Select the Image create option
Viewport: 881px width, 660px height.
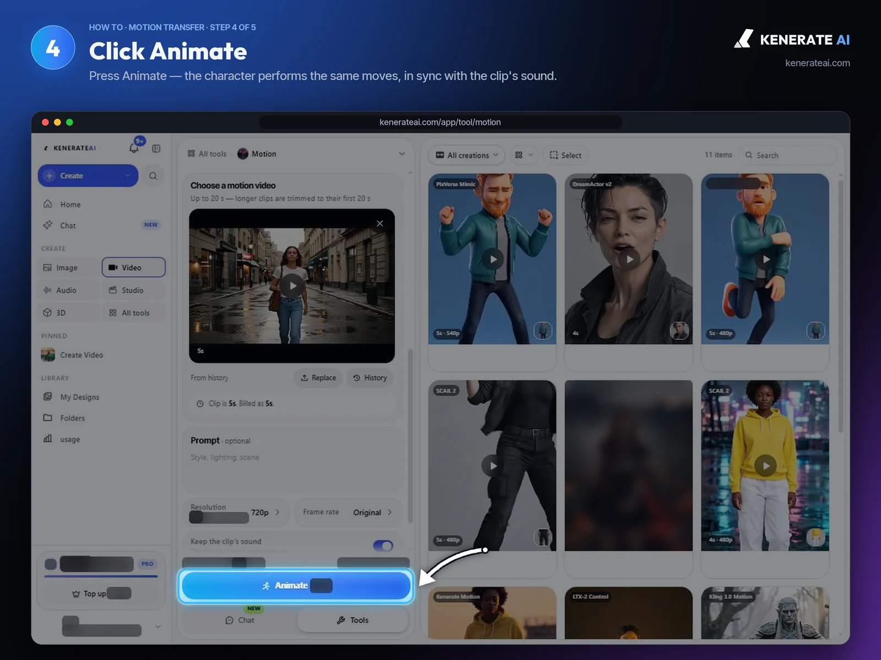[69, 268]
